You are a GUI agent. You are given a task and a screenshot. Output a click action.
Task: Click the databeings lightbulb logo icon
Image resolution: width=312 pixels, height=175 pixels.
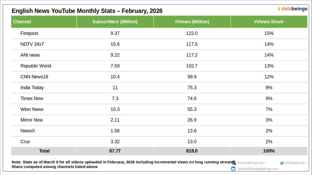click(279, 9)
